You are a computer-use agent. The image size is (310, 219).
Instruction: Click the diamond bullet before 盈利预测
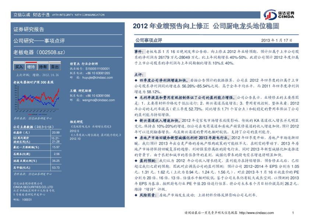click(x=136, y=161)
